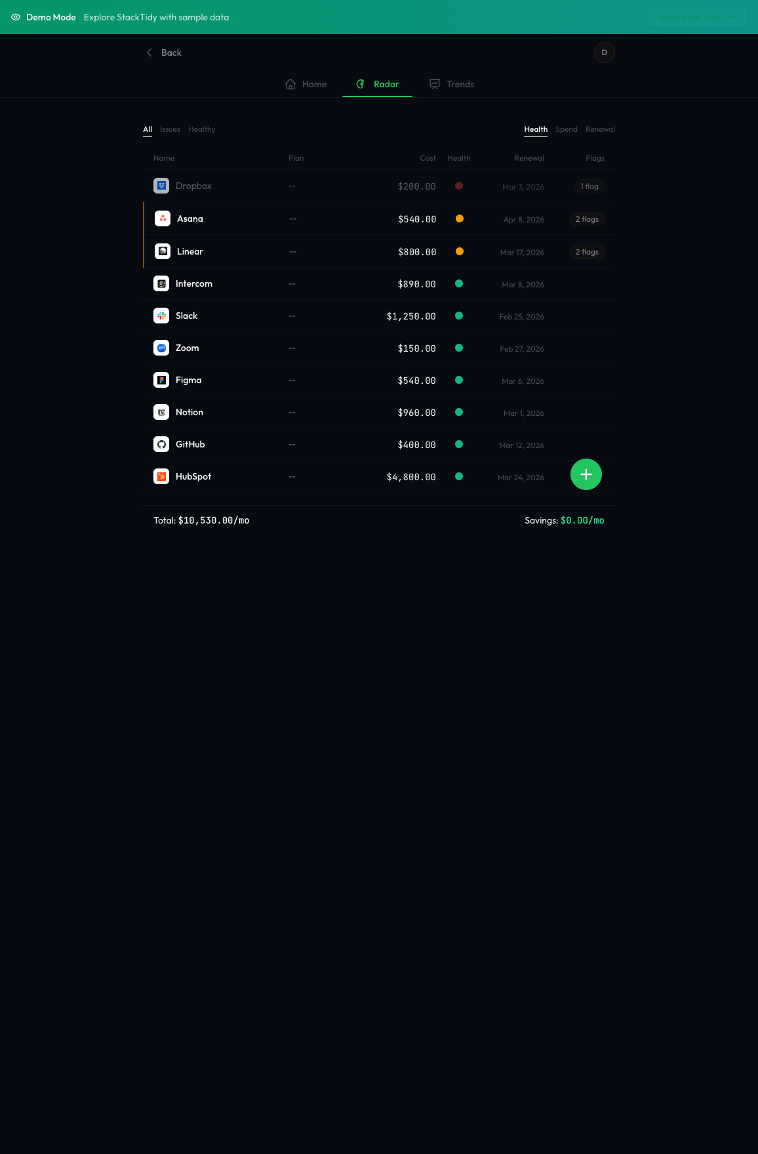Image resolution: width=758 pixels, height=1154 pixels.
Task: Open Linear's 2 flags badge
Action: pyautogui.click(x=587, y=252)
